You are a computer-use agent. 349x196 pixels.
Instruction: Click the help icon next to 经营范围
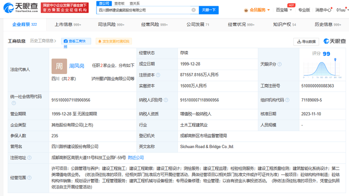click(x=30, y=178)
